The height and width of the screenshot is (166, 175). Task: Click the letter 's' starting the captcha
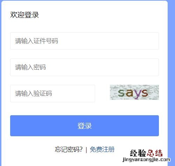click(x=121, y=93)
